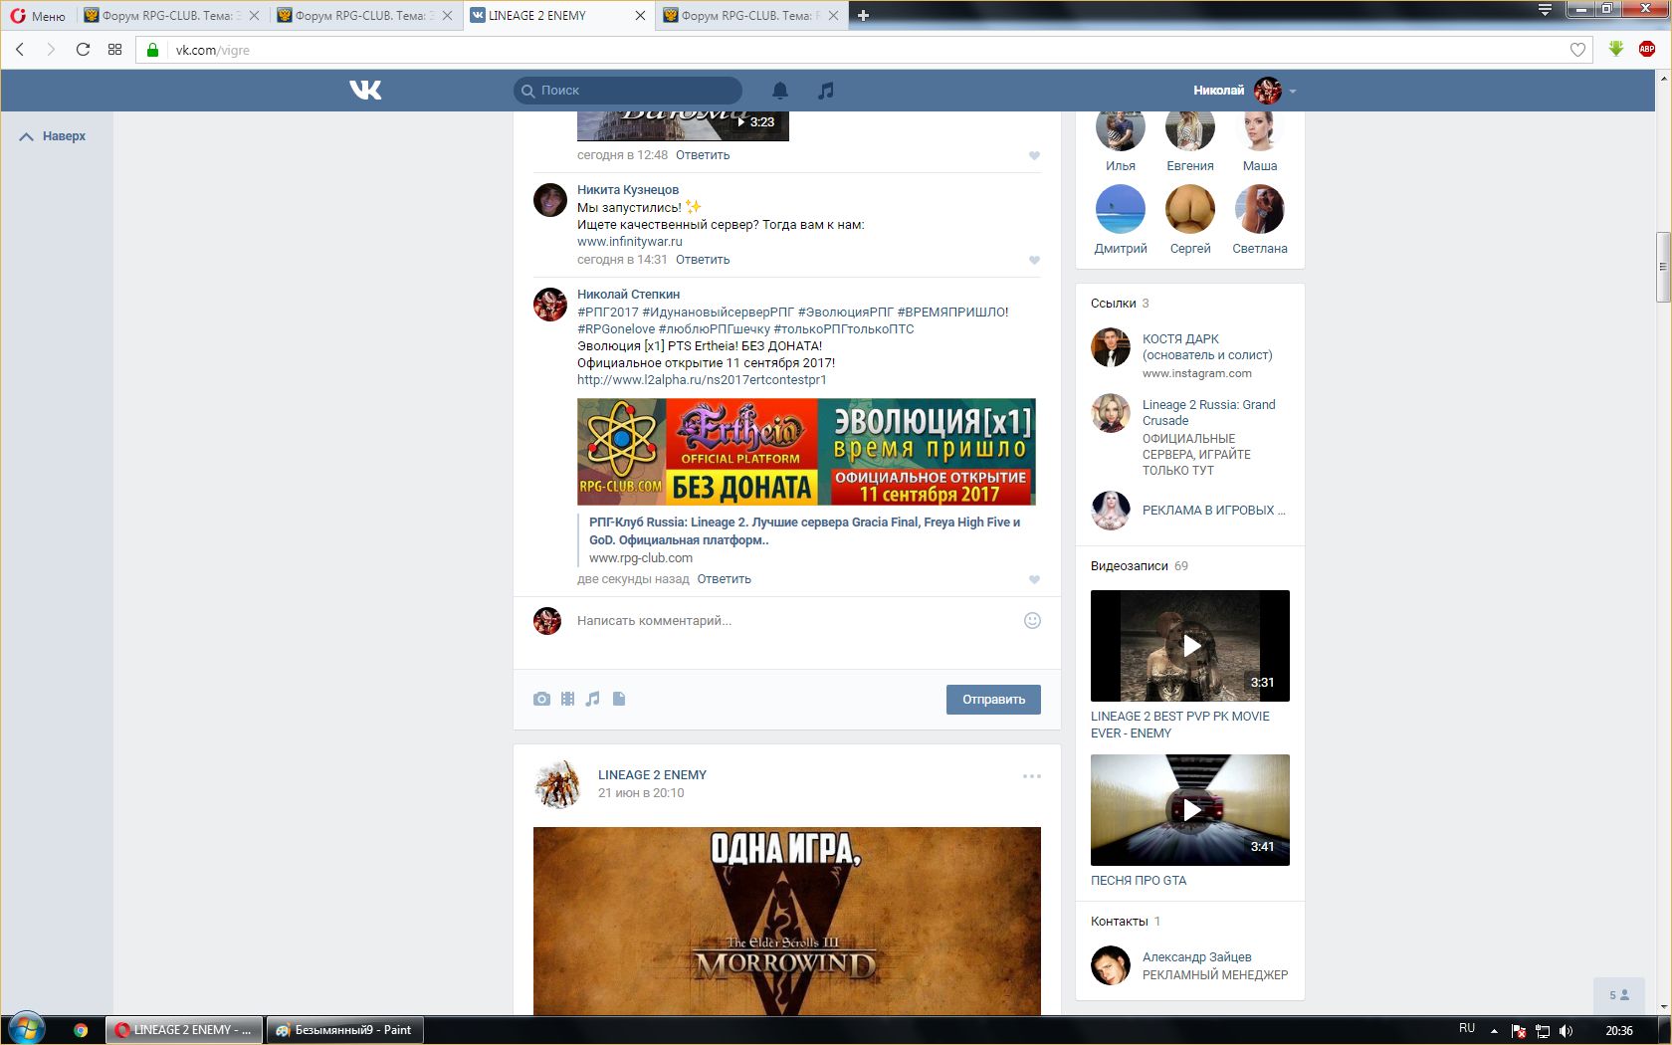Open the Николай profile dropdown arrow
The image size is (1672, 1045).
pos(1293,91)
